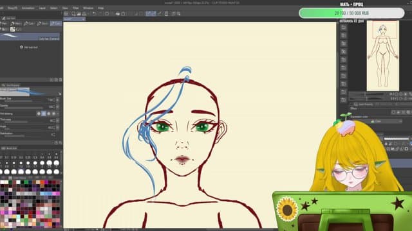Adjust the layer opacity slider in Layer panel
412x231 pixels.
(x=397, y=139)
